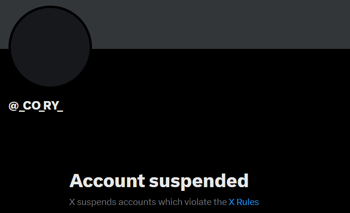The width and height of the screenshot is (350, 213).
Task: Click the letters CO in the handle
Action: (x=32, y=105)
